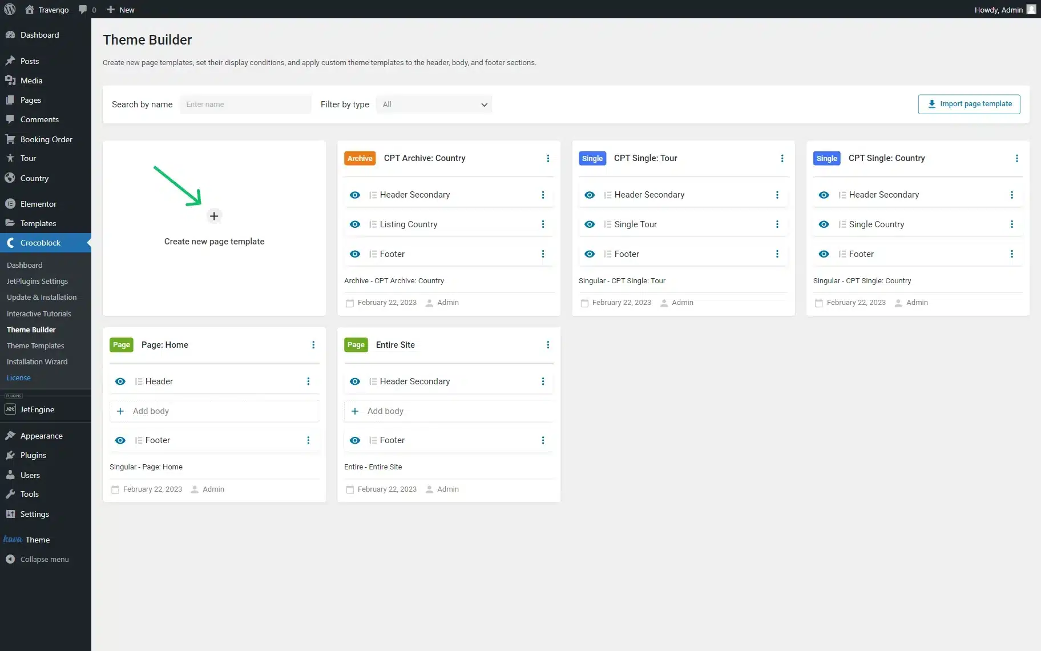Toggle visibility of Footer in CPT Archive: Country
1041x651 pixels.
pos(355,254)
